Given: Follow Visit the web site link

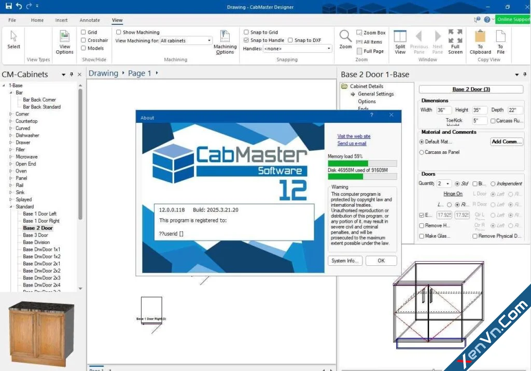Looking at the screenshot, I should (354, 136).
